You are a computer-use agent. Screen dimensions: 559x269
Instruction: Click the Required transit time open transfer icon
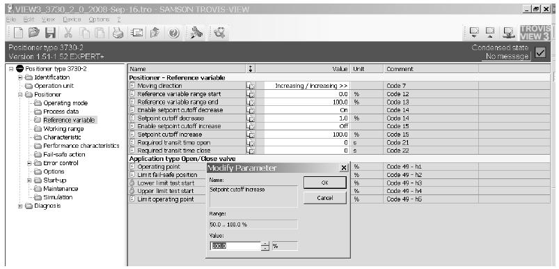[x=251, y=143]
